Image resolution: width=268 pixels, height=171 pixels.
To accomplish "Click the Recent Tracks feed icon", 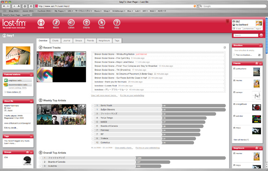I will pos(225,48).
